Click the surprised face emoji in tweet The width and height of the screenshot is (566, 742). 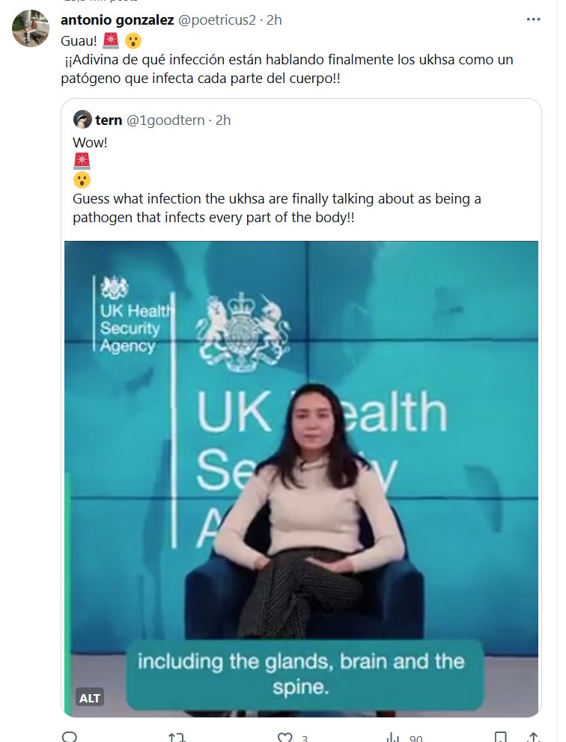[133, 40]
